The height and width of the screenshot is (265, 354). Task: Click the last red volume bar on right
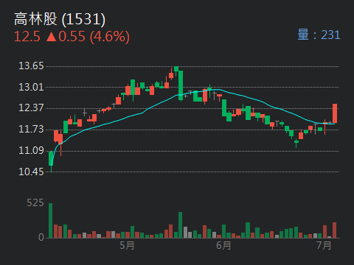coord(334,230)
